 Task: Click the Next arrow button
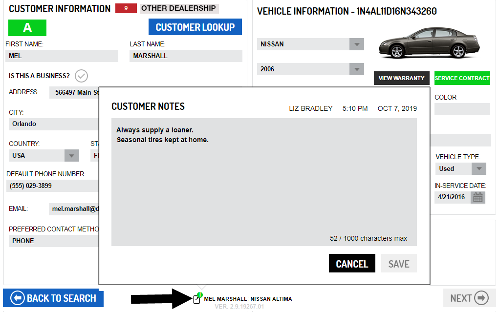coord(469,298)
